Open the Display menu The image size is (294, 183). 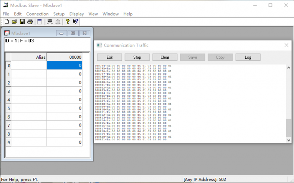click(77, 14)
